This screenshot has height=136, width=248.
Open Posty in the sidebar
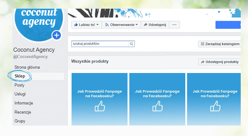[x=19, y=85]
